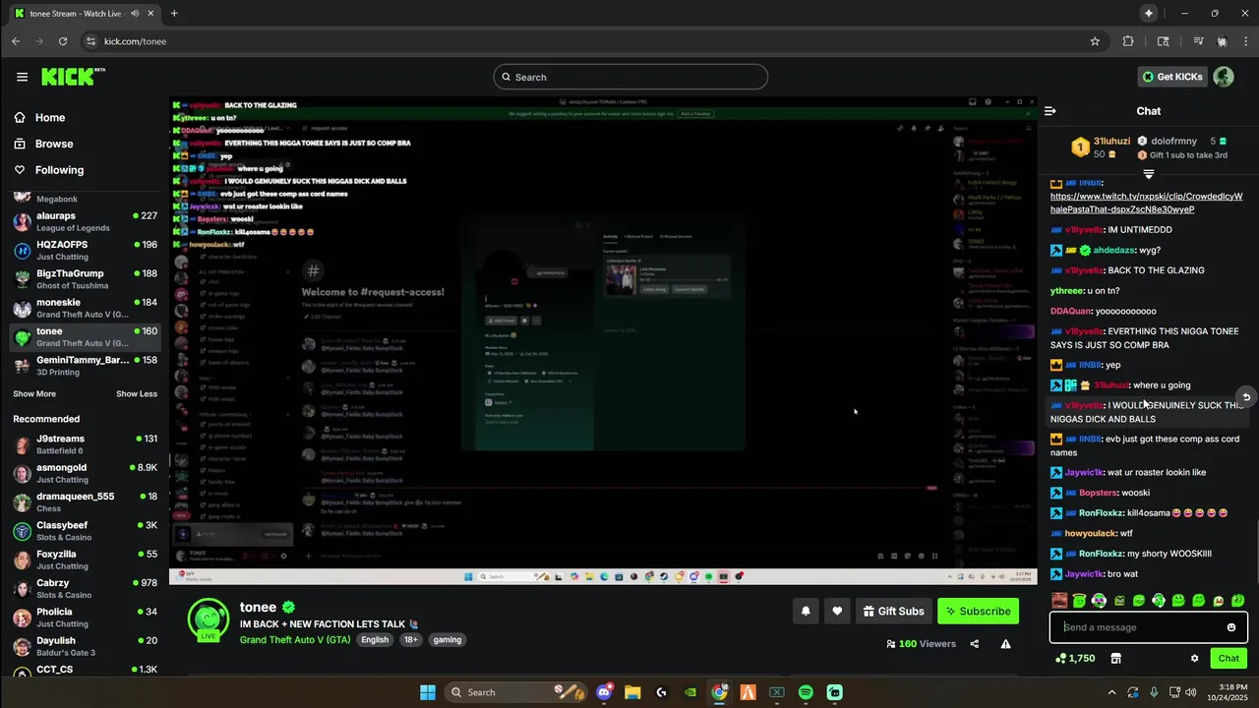The image size is (1259, 708).
Task: Insert the angry square emote
Action: 1118,600
